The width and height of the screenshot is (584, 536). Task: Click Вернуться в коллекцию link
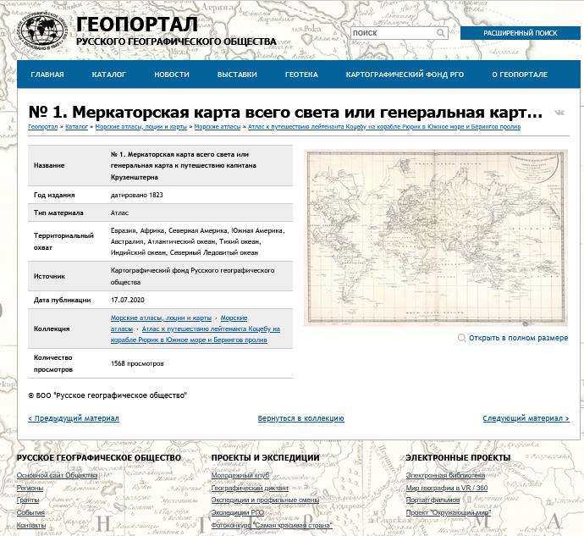pos(300,418)
